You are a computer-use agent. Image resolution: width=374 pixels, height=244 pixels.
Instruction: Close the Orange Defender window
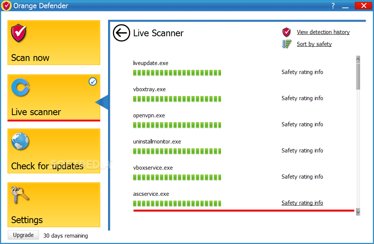point(363,6)
